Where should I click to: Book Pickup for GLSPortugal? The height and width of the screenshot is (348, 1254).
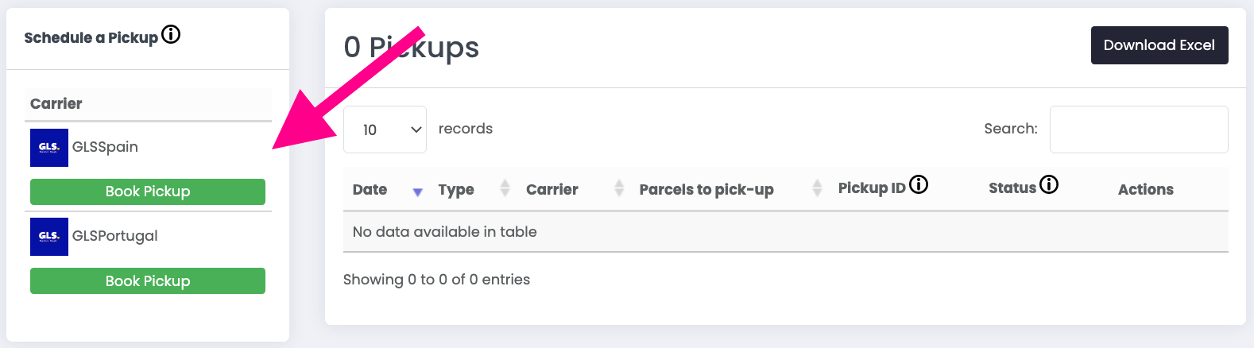tap(148, 280)
